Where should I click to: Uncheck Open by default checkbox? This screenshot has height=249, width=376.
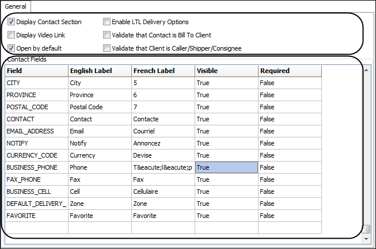(x=12, y=48)
